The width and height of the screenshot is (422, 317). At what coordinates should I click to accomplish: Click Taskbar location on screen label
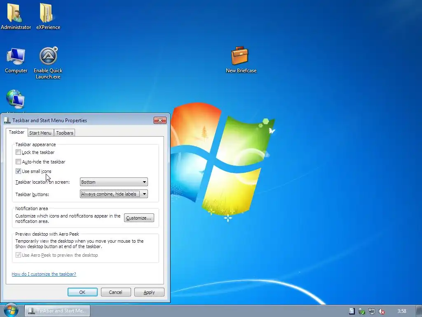42,182
